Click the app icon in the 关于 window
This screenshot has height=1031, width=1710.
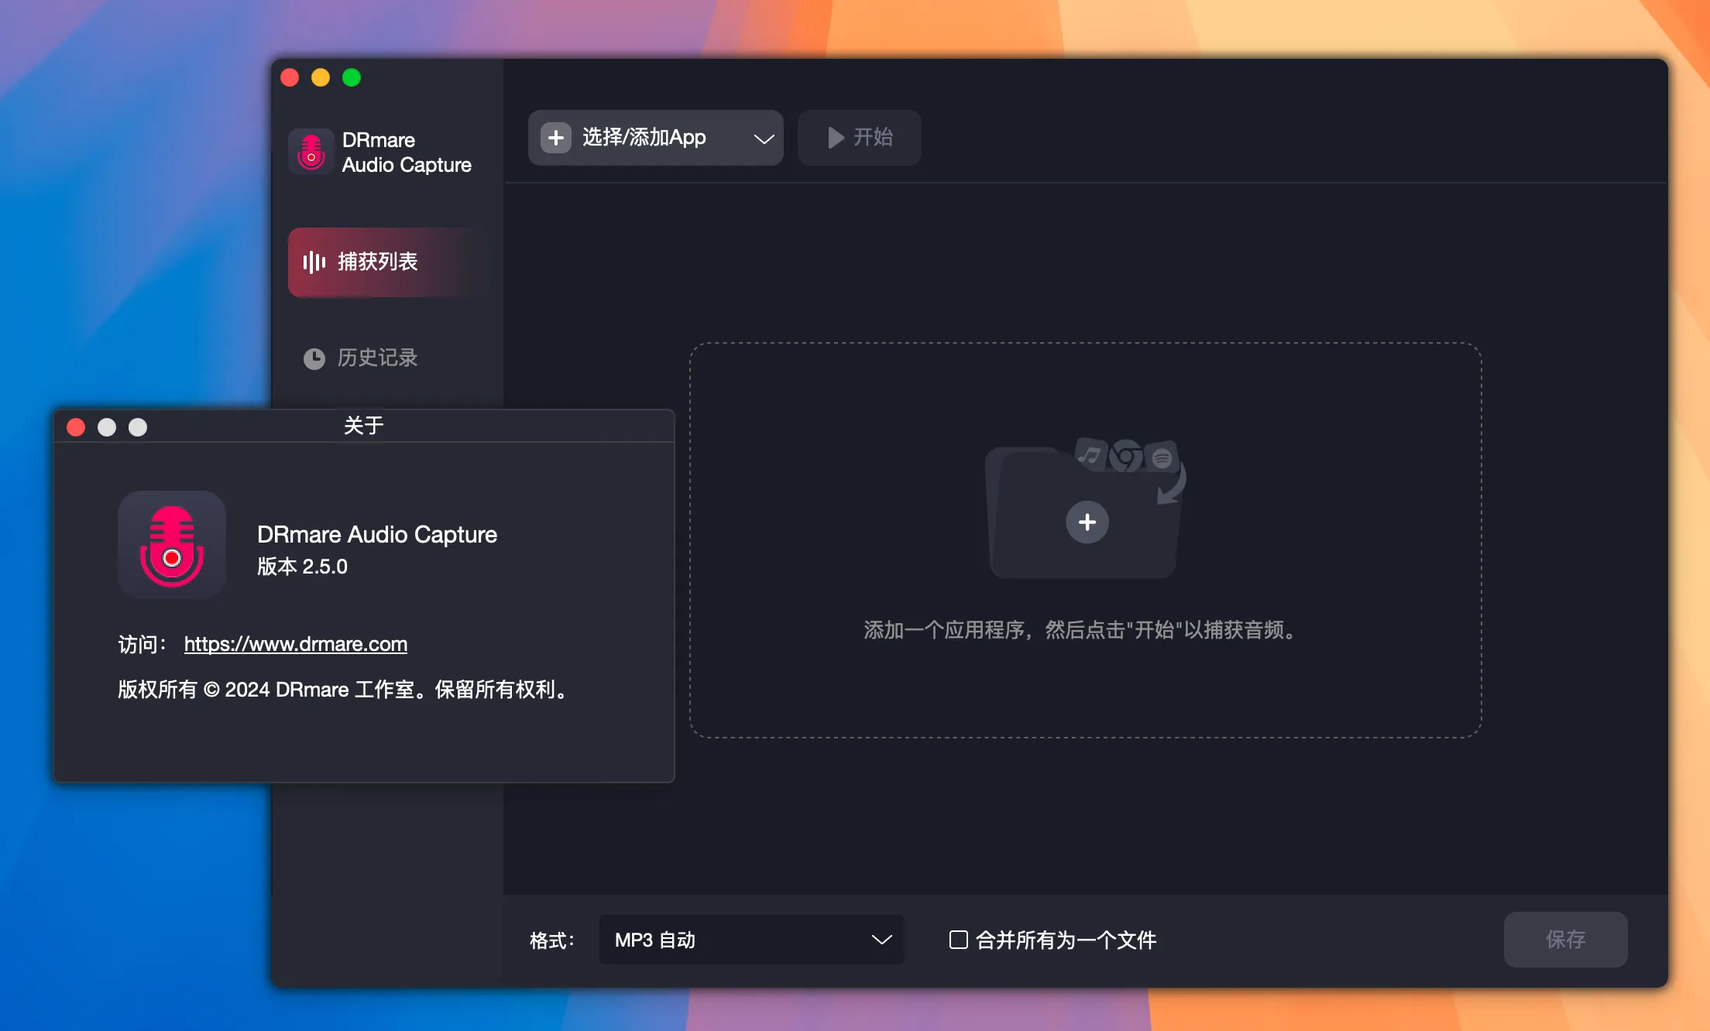[172, 545]
